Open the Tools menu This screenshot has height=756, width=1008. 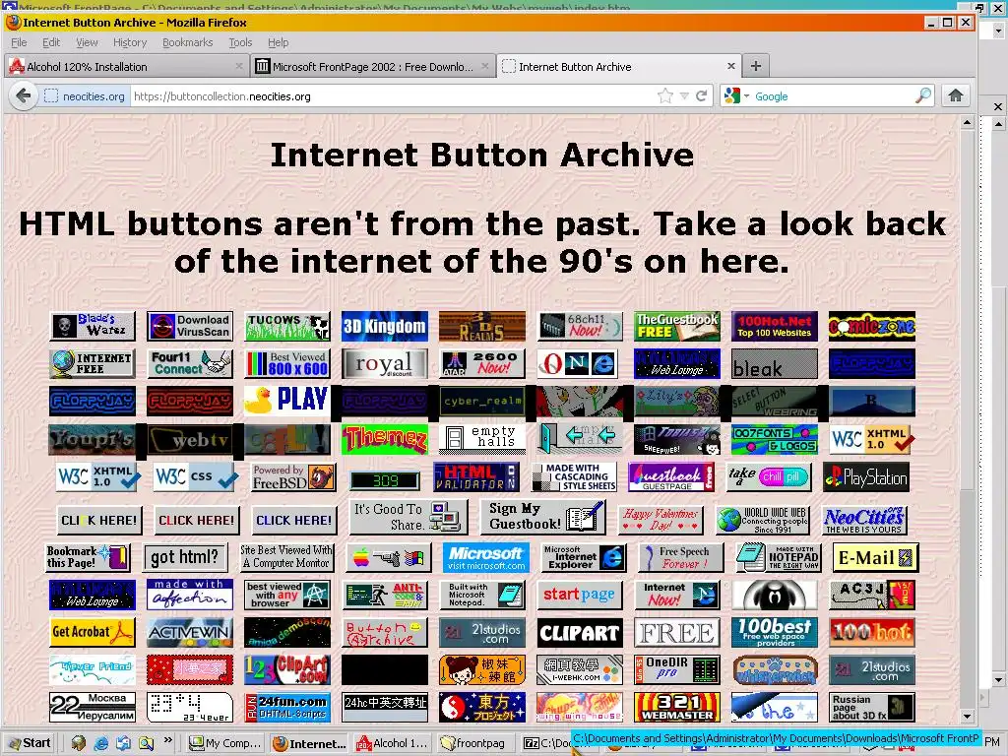tap(240, 42)
